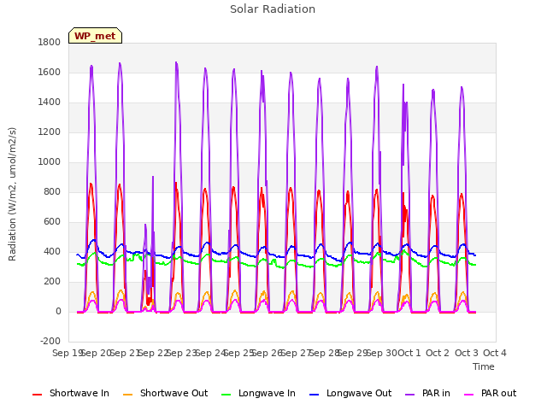Screen dimensions: 547x410
Task: Toggle the PAR in legend entry
Action: (427, 393)
